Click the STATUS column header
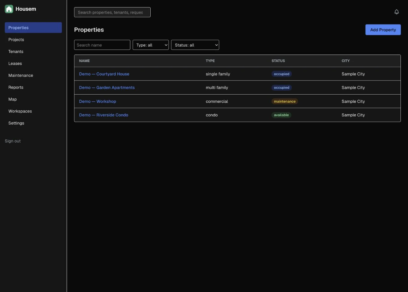This screenshot has height=292, width=408. 278,61
